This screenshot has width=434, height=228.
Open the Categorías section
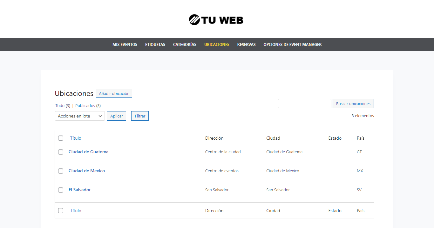point(185,44)
